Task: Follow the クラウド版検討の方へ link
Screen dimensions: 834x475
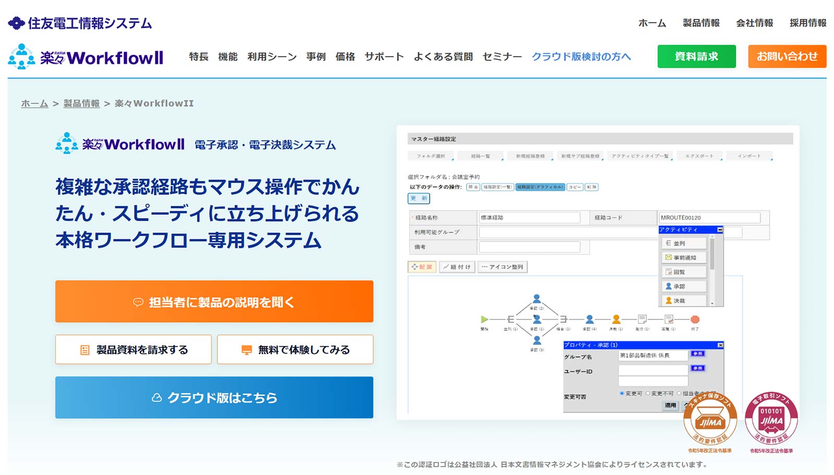Action: (x=581, y=56)
